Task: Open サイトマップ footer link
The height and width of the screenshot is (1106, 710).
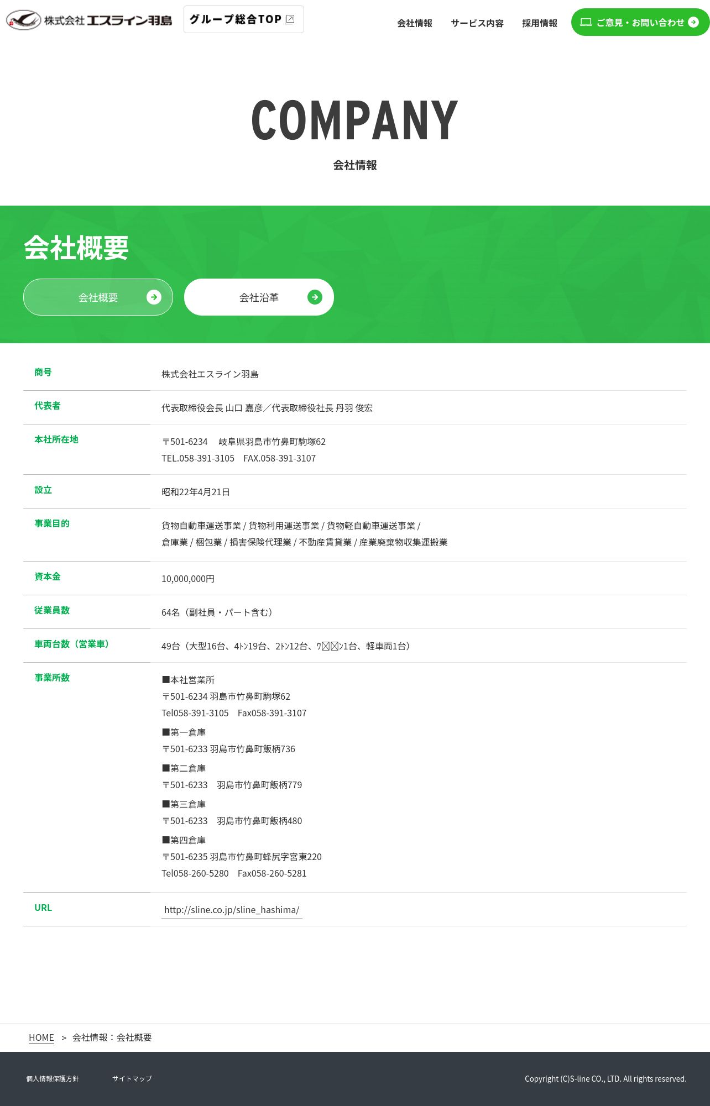Action: [x=132, y=1078]
